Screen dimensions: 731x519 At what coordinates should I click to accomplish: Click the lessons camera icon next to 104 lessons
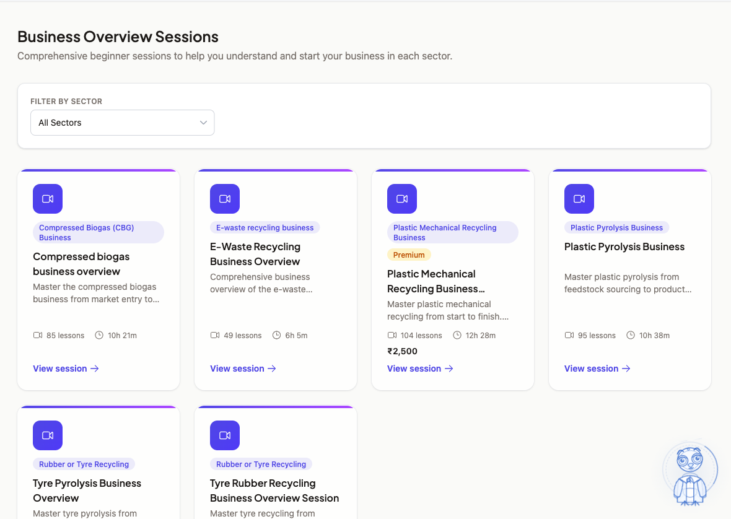pyautogui.click(x=392, y=335)
